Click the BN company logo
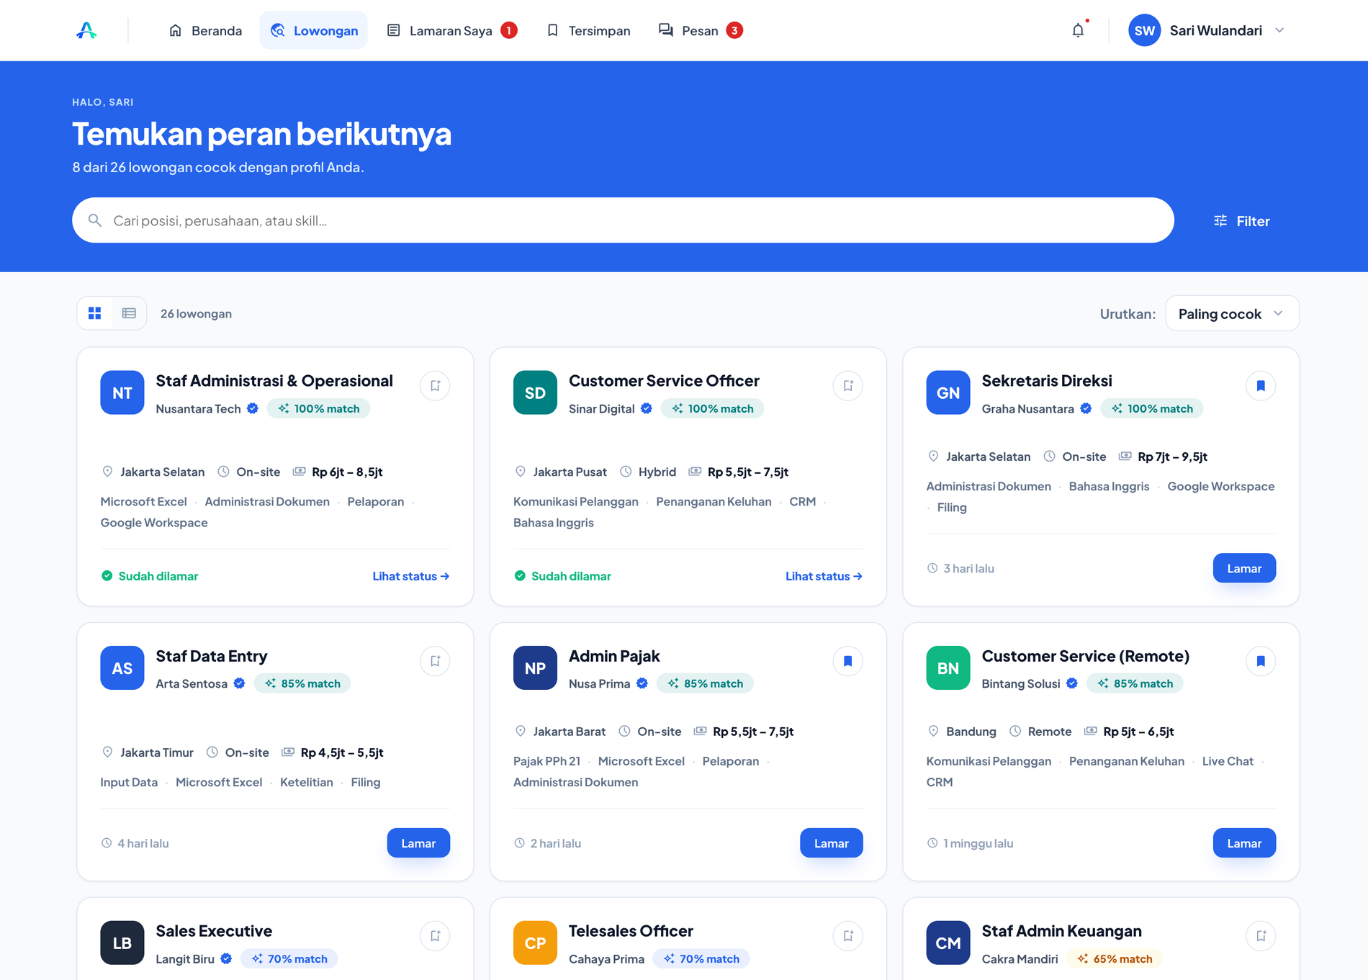The width and height of the screenshot is (1368, 980). [x=948, y=668]
